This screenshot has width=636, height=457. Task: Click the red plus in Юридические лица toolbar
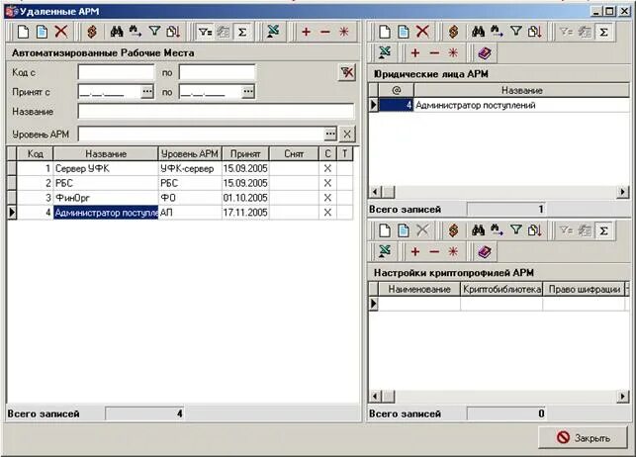click(415, 52)
